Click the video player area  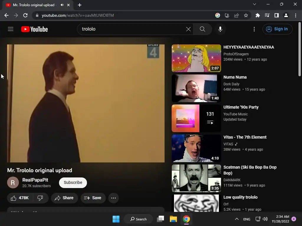[x=86, y=103]
